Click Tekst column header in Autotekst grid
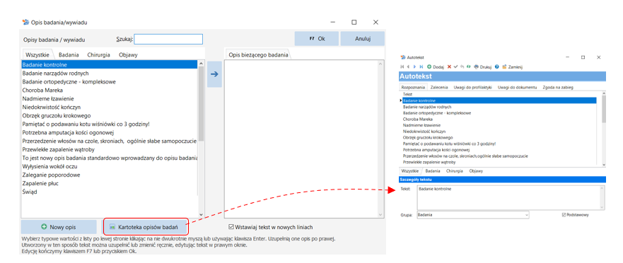Viewport: 623px width, 263px height. (499, 94)
